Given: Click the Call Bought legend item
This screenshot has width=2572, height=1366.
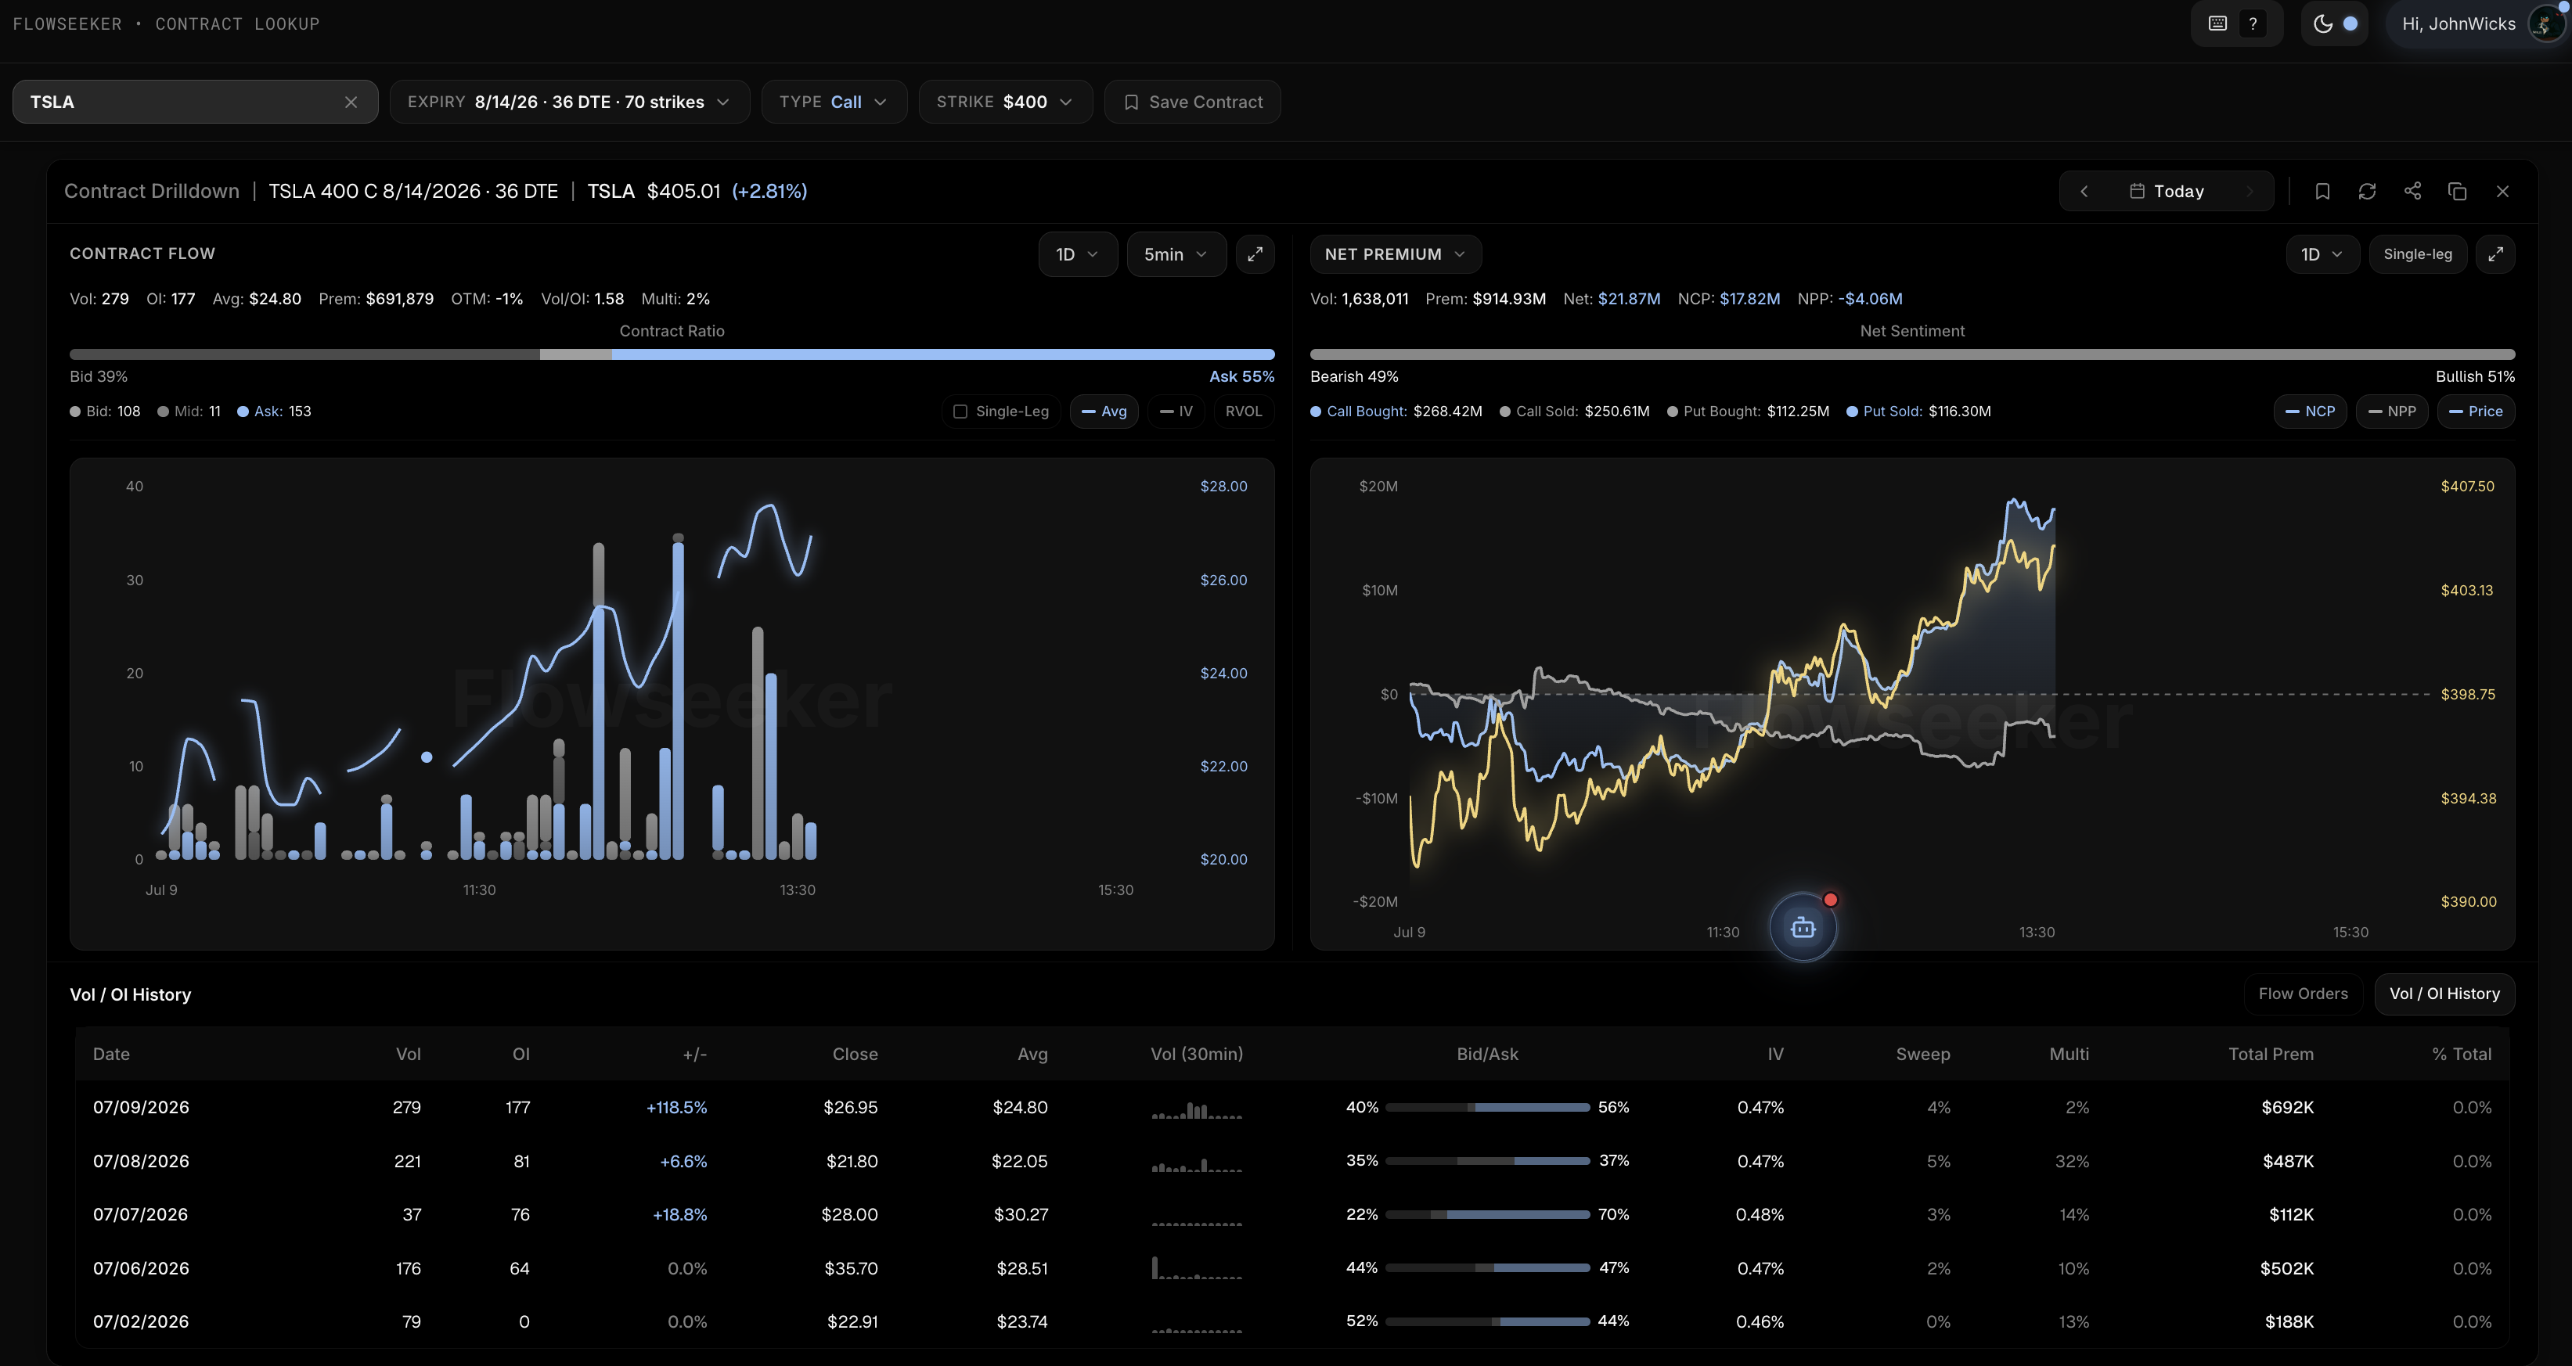Looking at the screenshot, I should (x=1396, y=411).
